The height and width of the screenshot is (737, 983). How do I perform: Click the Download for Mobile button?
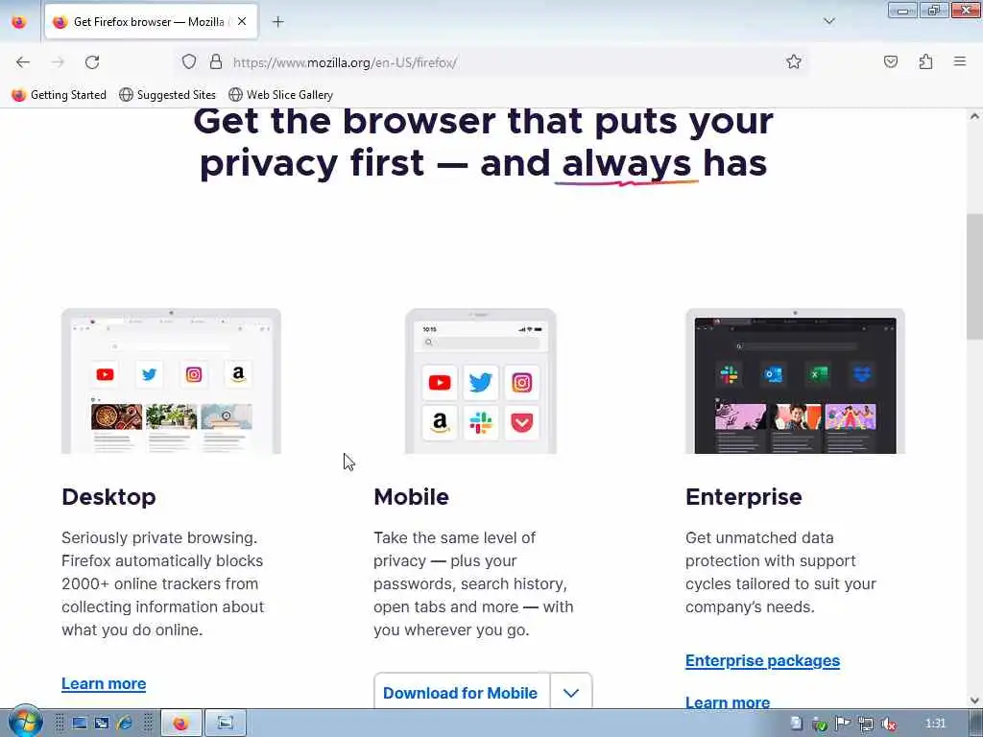coord(461,693)
